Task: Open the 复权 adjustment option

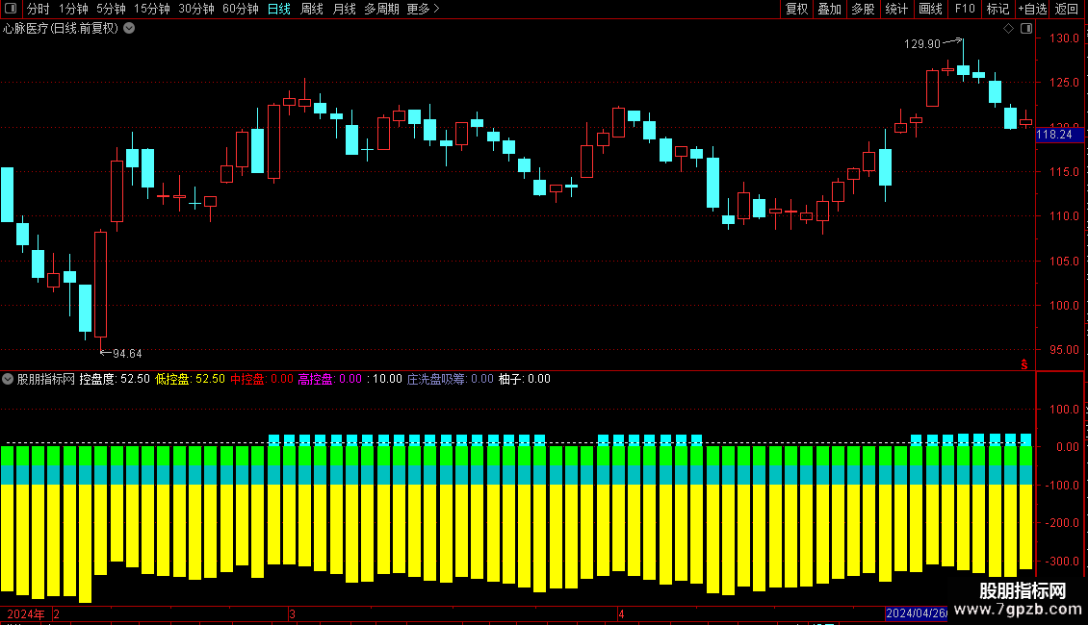Action: click(796, 9)
